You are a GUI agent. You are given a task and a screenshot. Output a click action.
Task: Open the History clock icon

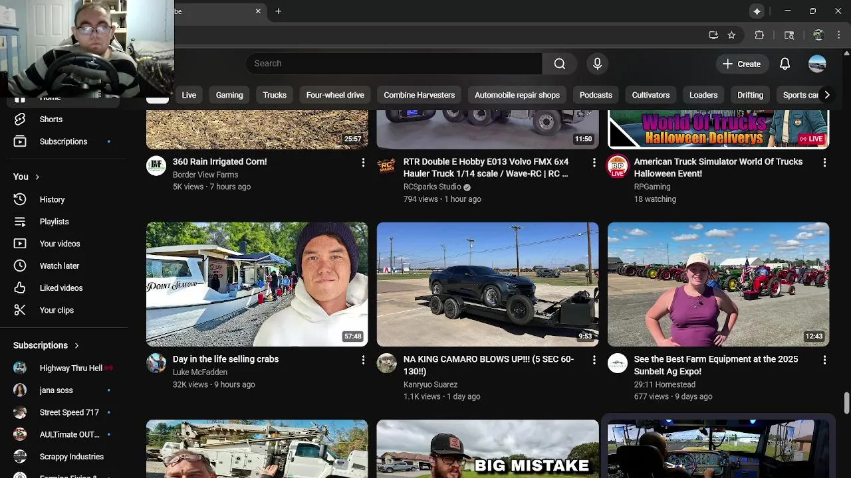point(20,199)
